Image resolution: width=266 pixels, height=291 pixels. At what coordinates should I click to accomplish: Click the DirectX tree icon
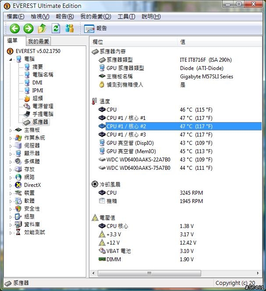pos(18,185)
